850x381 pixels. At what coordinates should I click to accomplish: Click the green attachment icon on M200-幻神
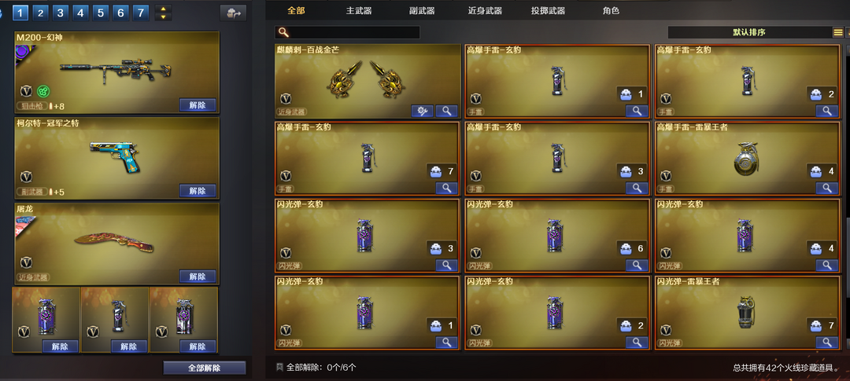tap(43, 91)
